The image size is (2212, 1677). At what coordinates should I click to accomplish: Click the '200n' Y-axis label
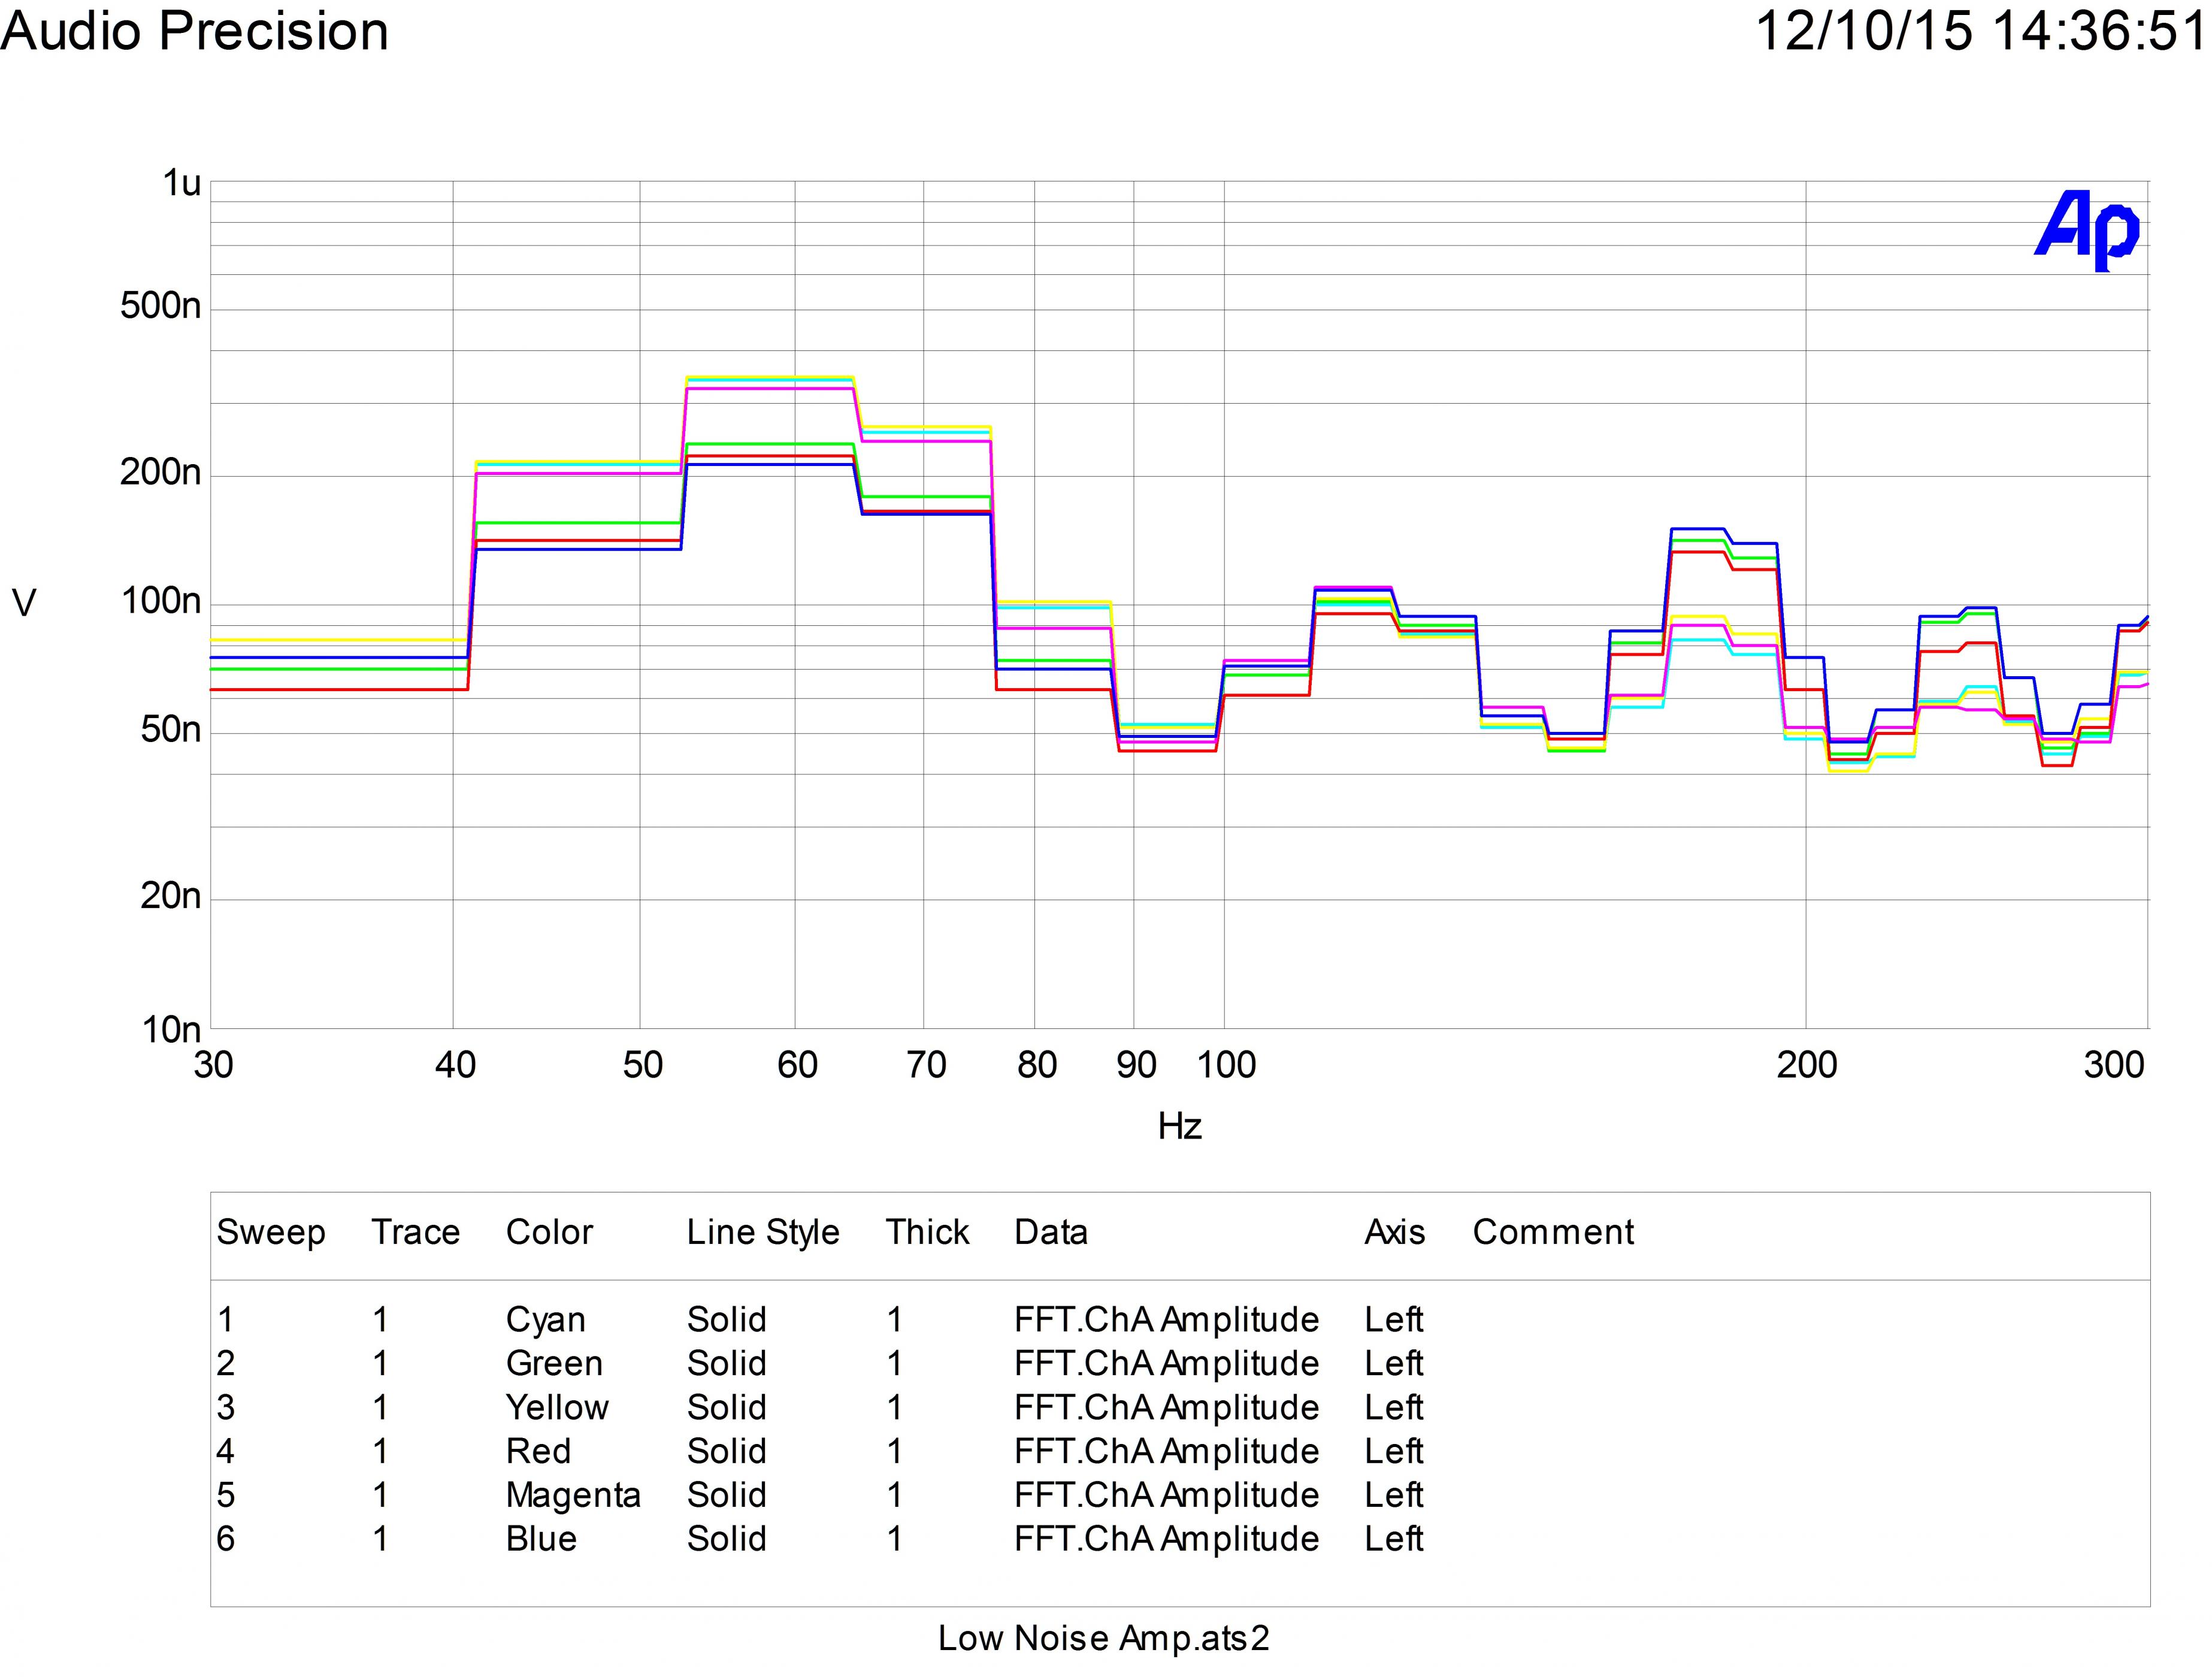(161, 472)
